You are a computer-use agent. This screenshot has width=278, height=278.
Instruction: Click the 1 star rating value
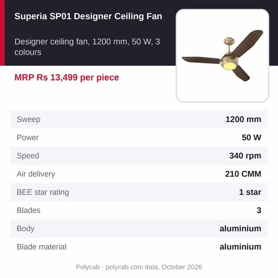click(x=250, y=192)
